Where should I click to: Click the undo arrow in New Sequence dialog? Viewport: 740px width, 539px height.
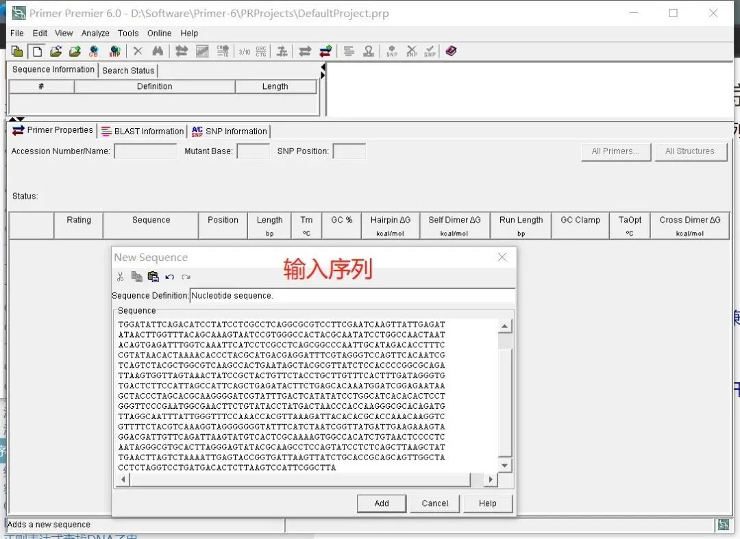coord(170,277)
